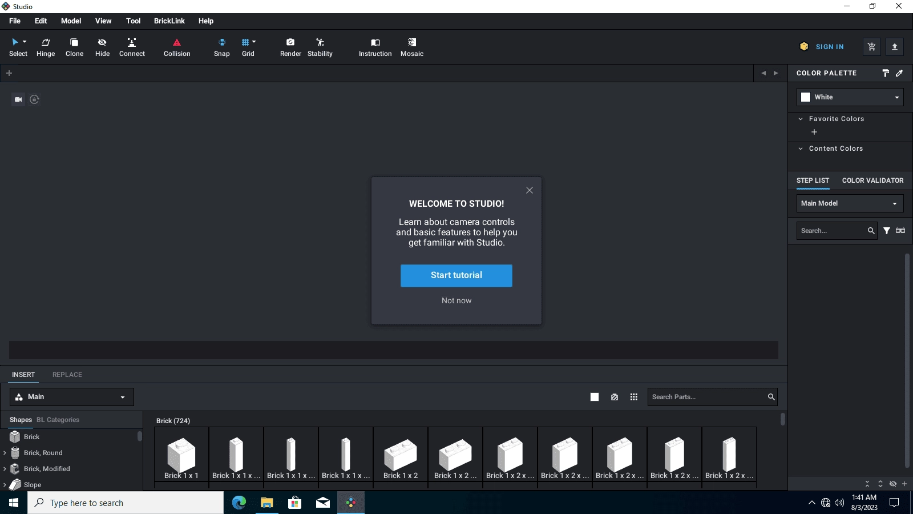Click the upload icon
Viewport: 913px width, 514px height.
(895, 47)
